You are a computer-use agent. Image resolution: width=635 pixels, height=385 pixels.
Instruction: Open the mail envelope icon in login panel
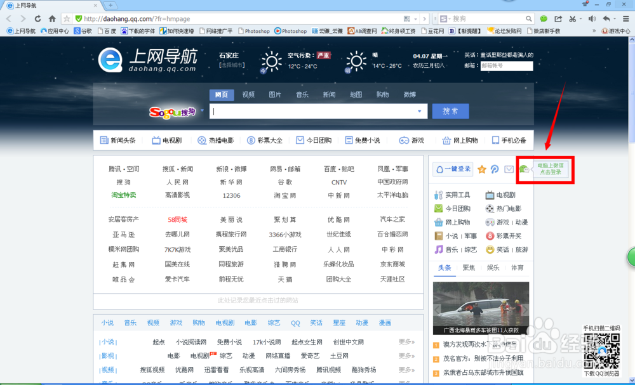tap(509, 169)
